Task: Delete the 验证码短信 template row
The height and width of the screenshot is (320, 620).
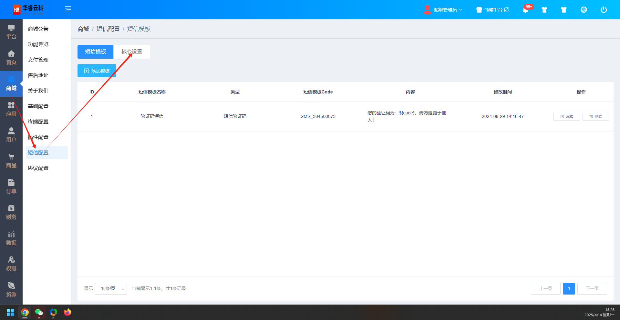Action: [595, 116]
